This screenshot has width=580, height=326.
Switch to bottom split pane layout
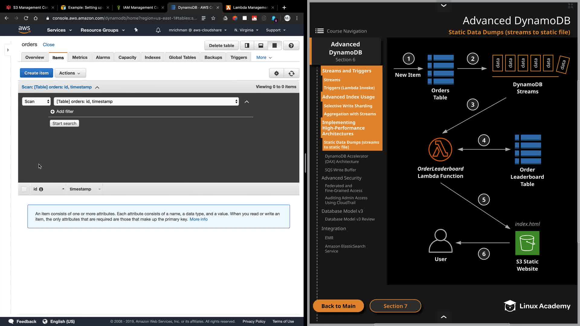coord(261,46)
